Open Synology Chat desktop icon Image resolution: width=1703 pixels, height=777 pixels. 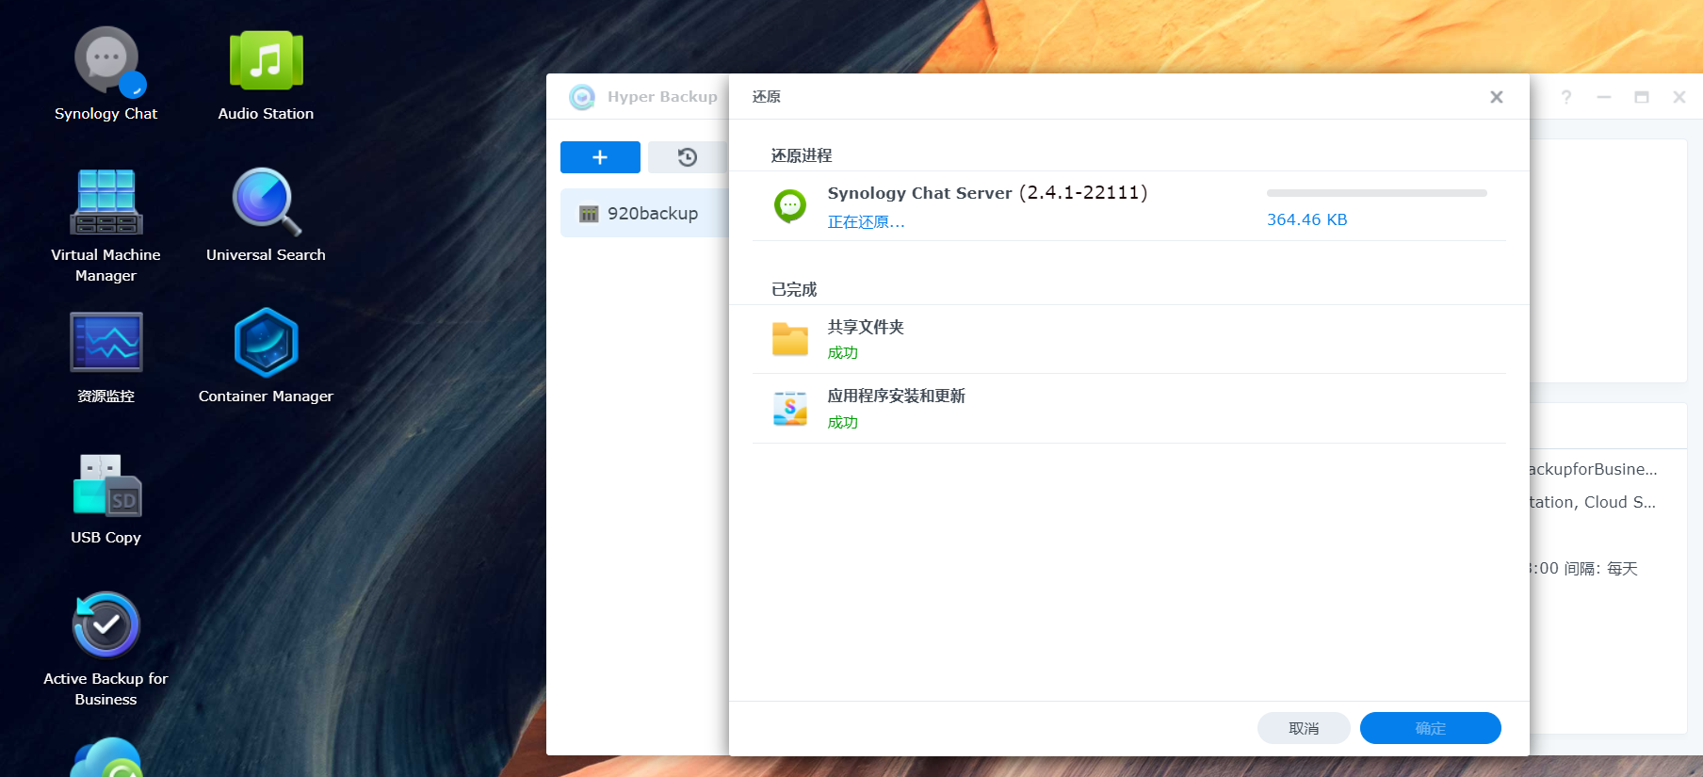pyautogui.click(x=106, y=62)
